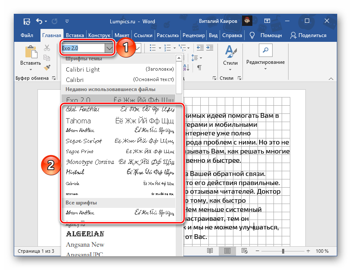Adjust the zoom slider
The height and width of the screenshot is (270, 351).
(283, 251)
